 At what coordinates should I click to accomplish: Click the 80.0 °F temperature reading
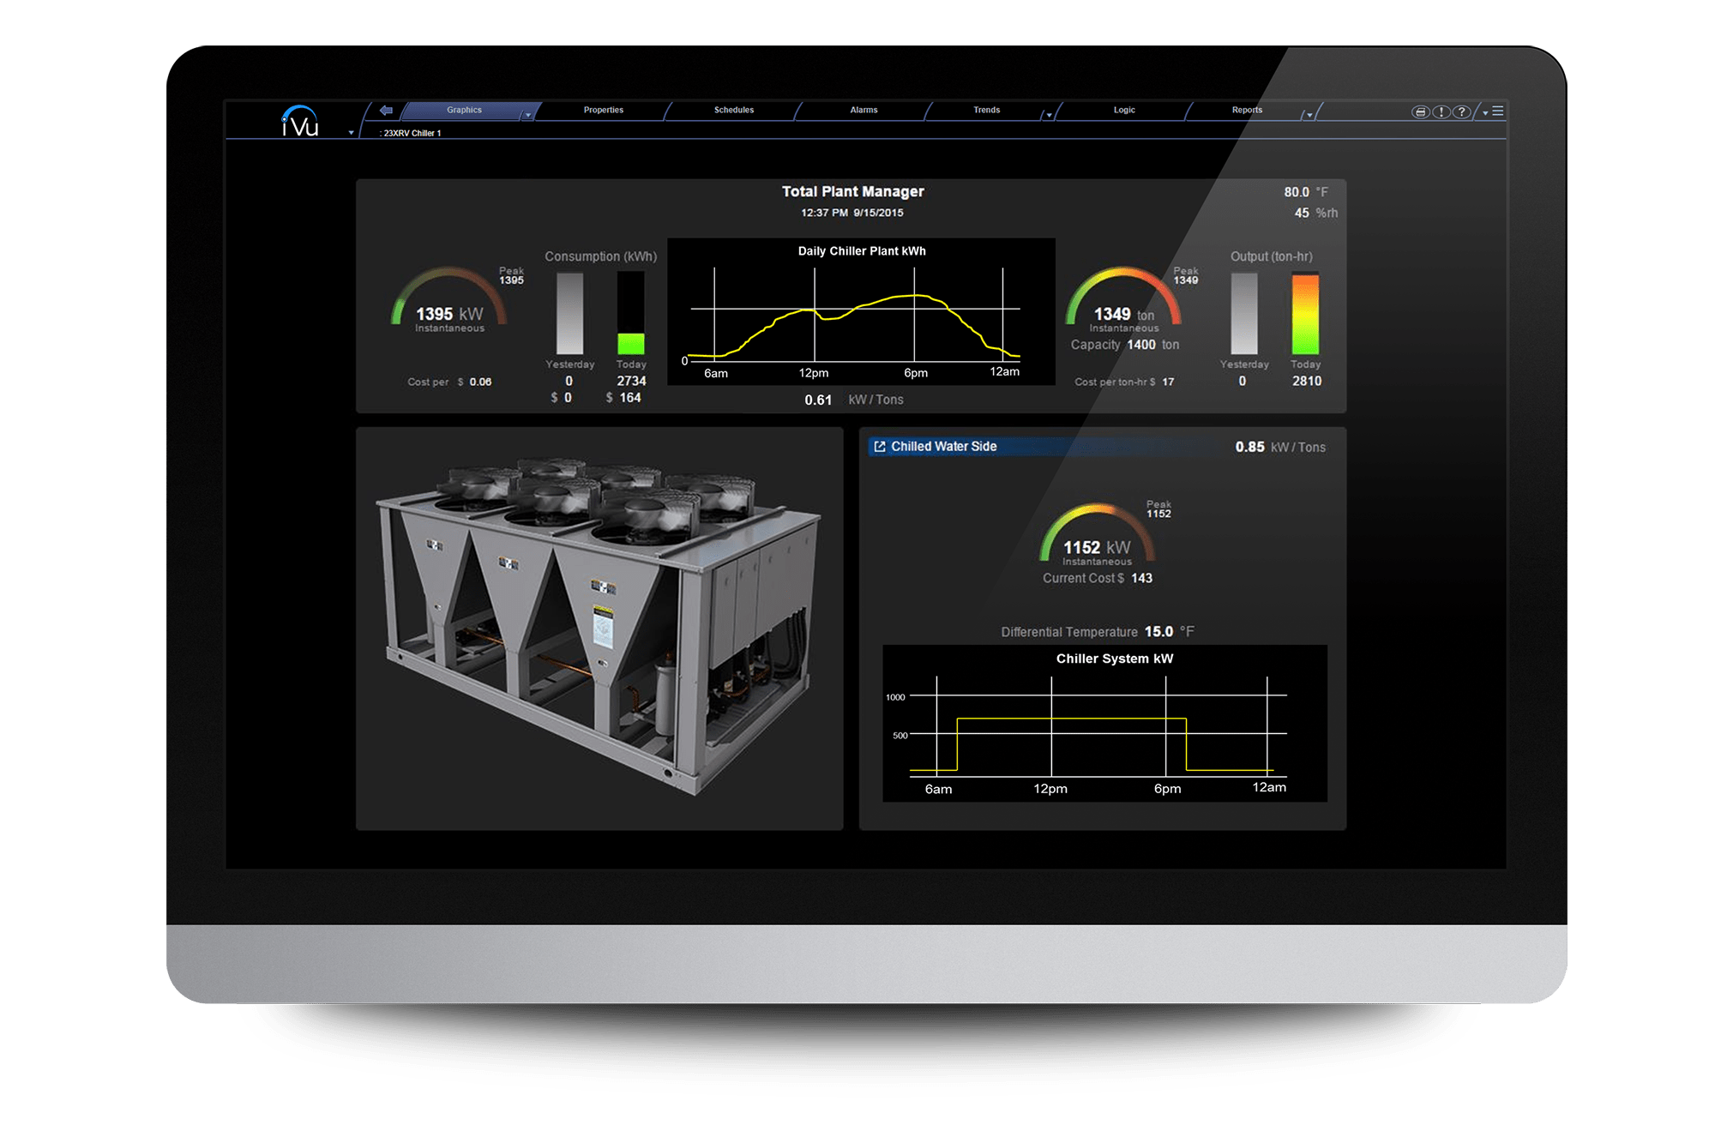[x=1305, y=192]
